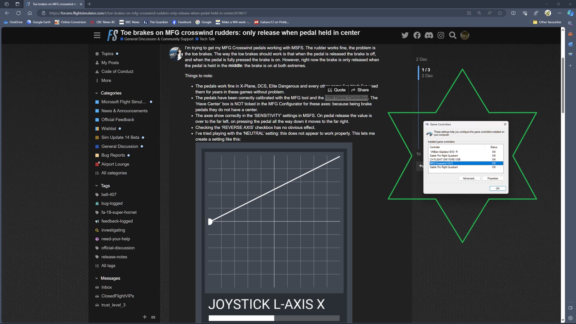Go back with browser back arrow
576x324 pixels.
7,13
